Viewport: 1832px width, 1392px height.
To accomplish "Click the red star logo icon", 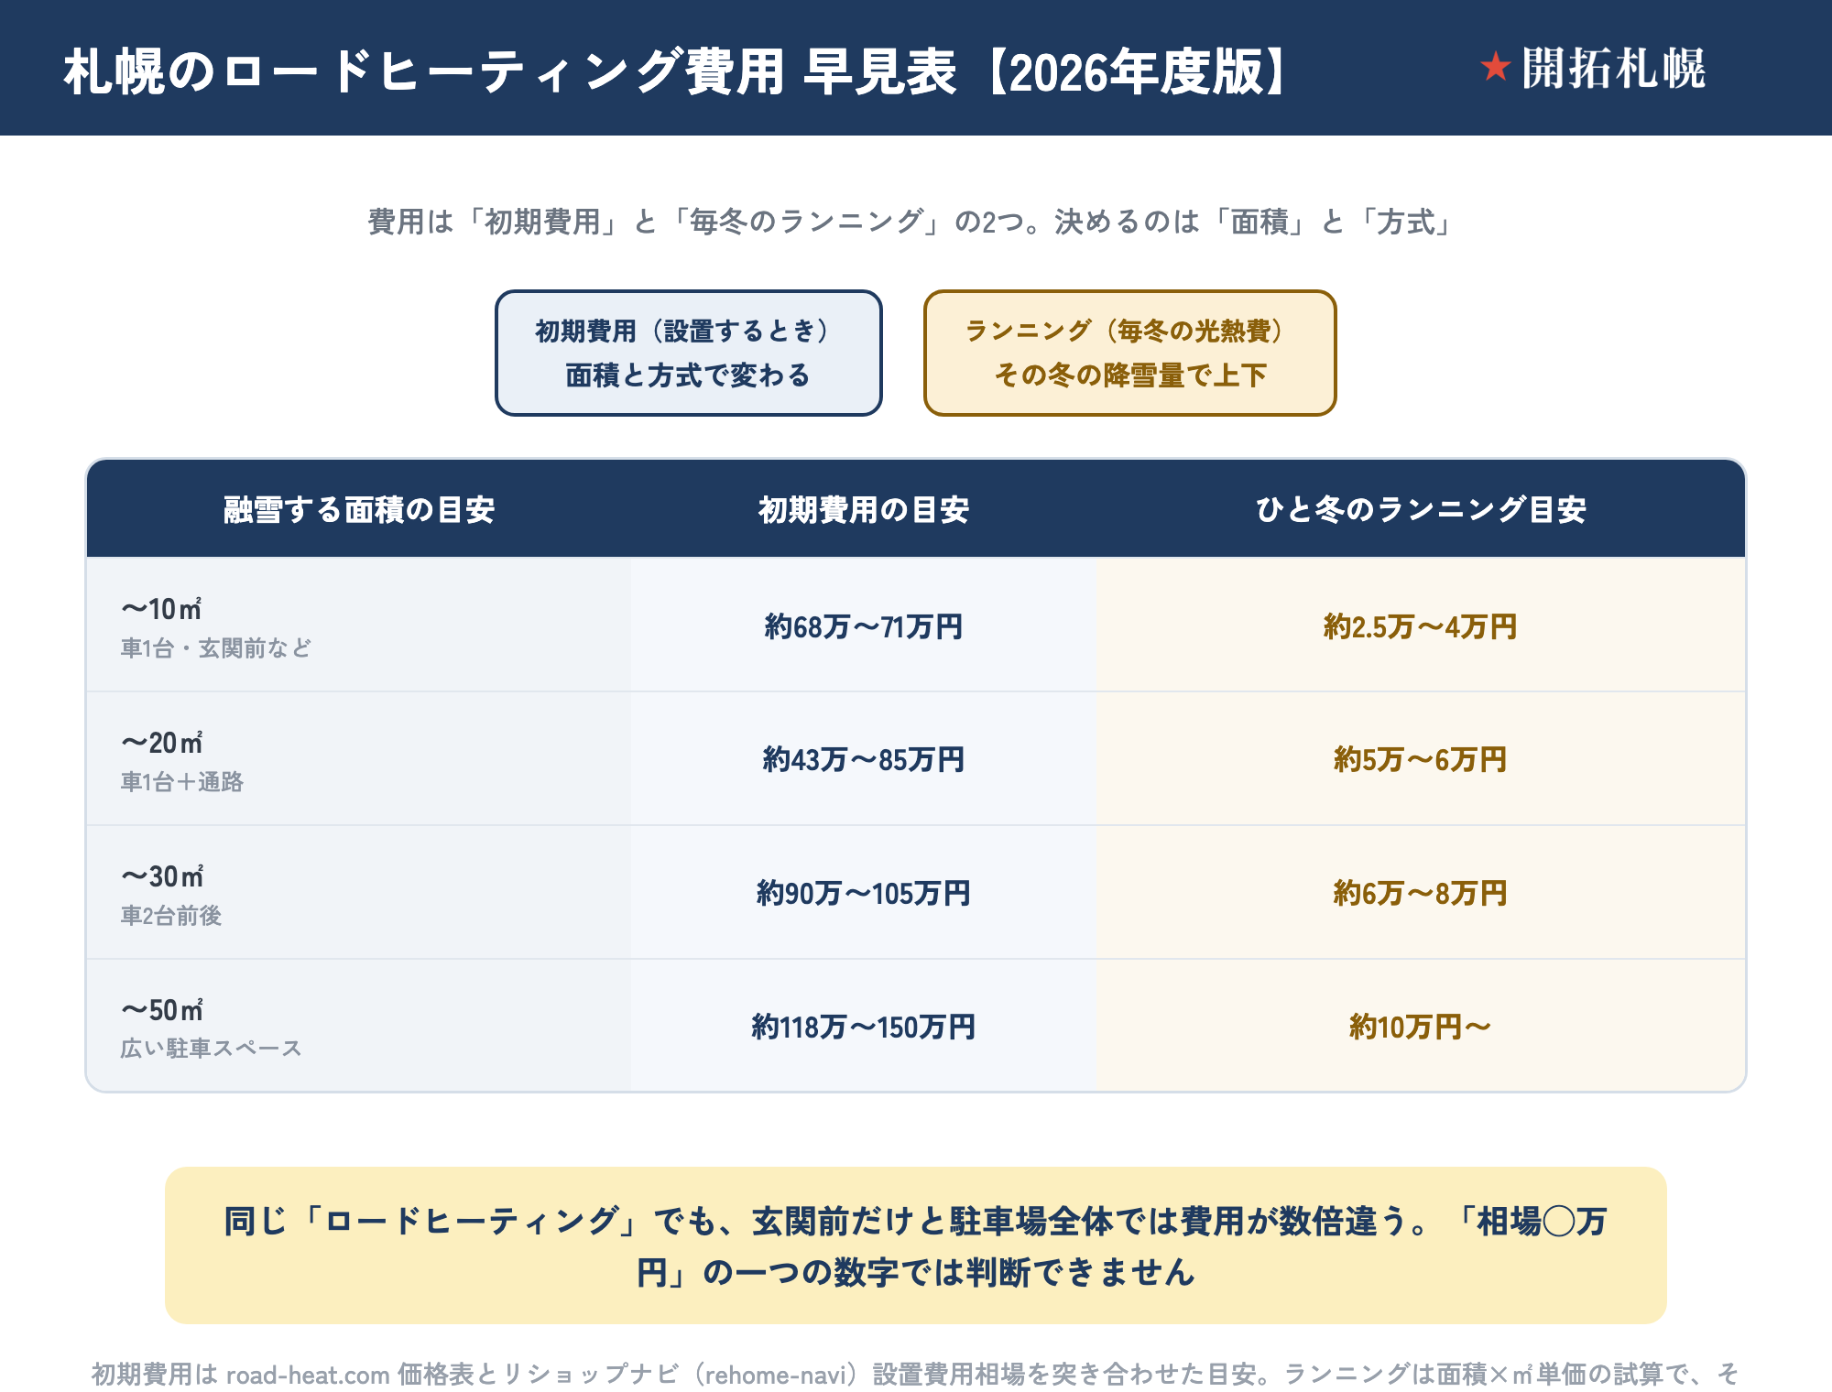I will [1495, 67].
